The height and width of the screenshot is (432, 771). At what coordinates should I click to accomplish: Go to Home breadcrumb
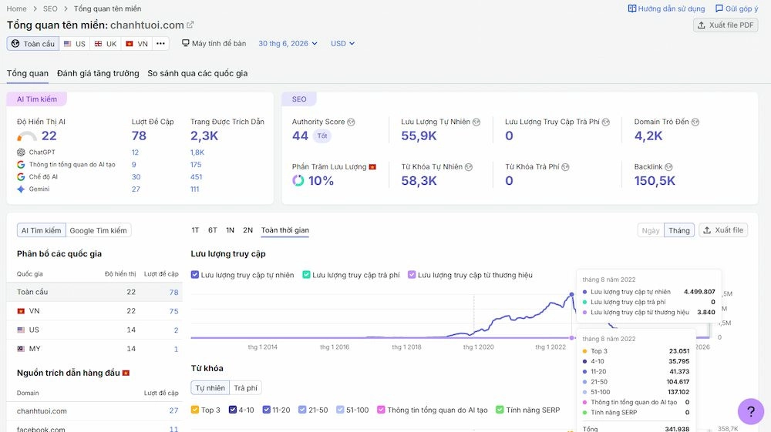click(x=16, y=8)
